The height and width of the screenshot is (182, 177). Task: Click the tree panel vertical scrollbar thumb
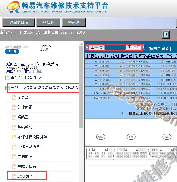point(81,87)
